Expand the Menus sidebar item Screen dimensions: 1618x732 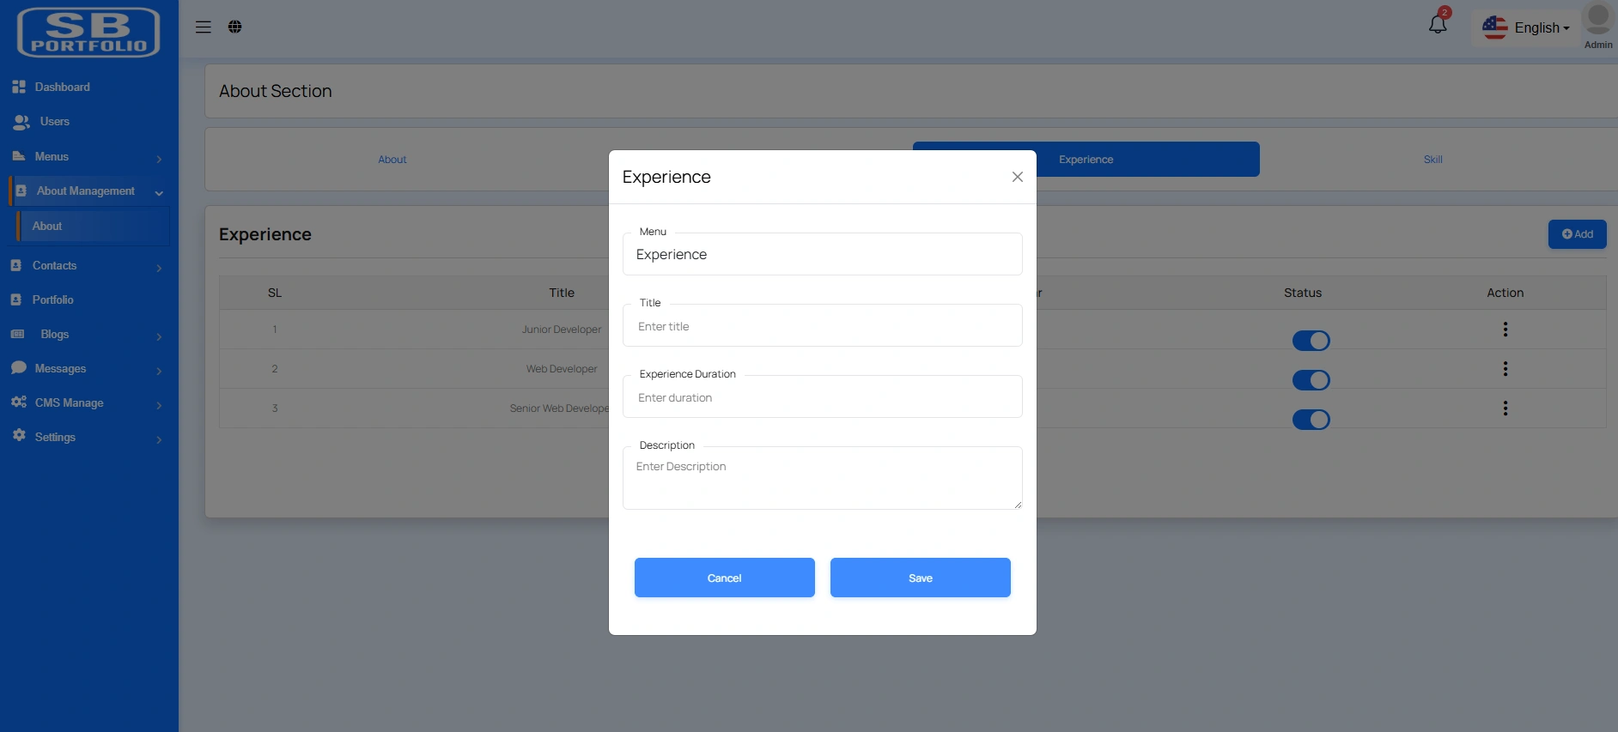pos(86,157)
